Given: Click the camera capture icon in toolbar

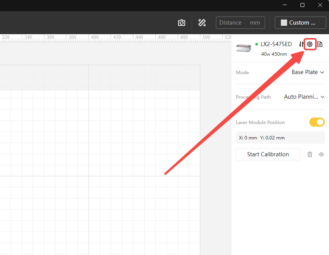Looking at the screenshot, I should click(182, 23).
